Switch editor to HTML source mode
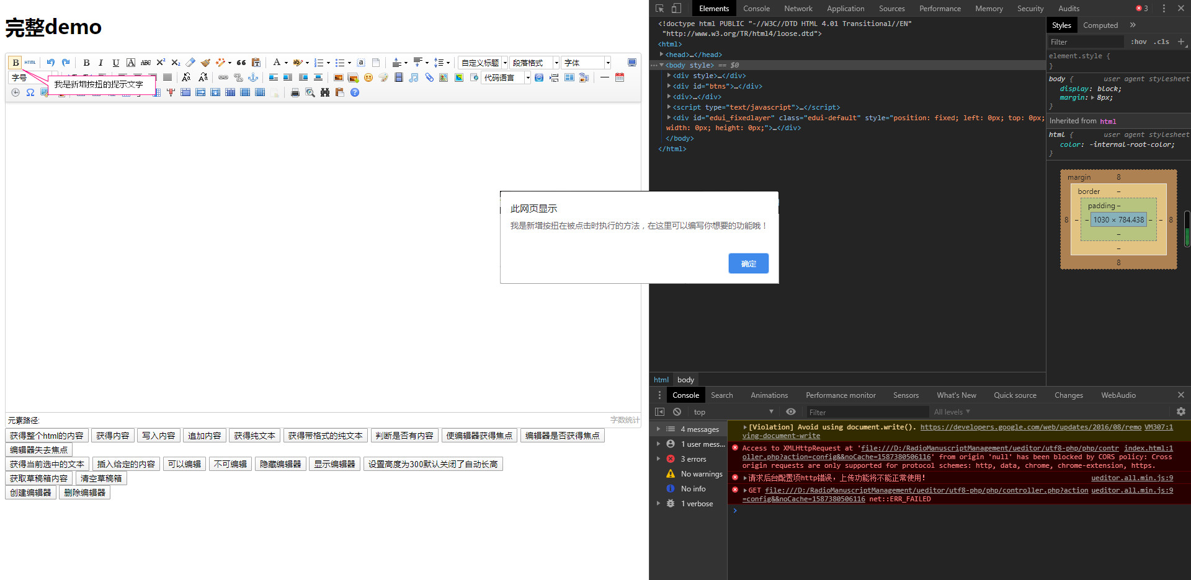 [30, 63]
